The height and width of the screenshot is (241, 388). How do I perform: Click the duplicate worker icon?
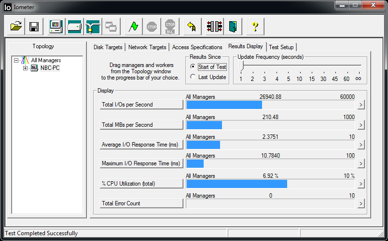pos(111,26)
